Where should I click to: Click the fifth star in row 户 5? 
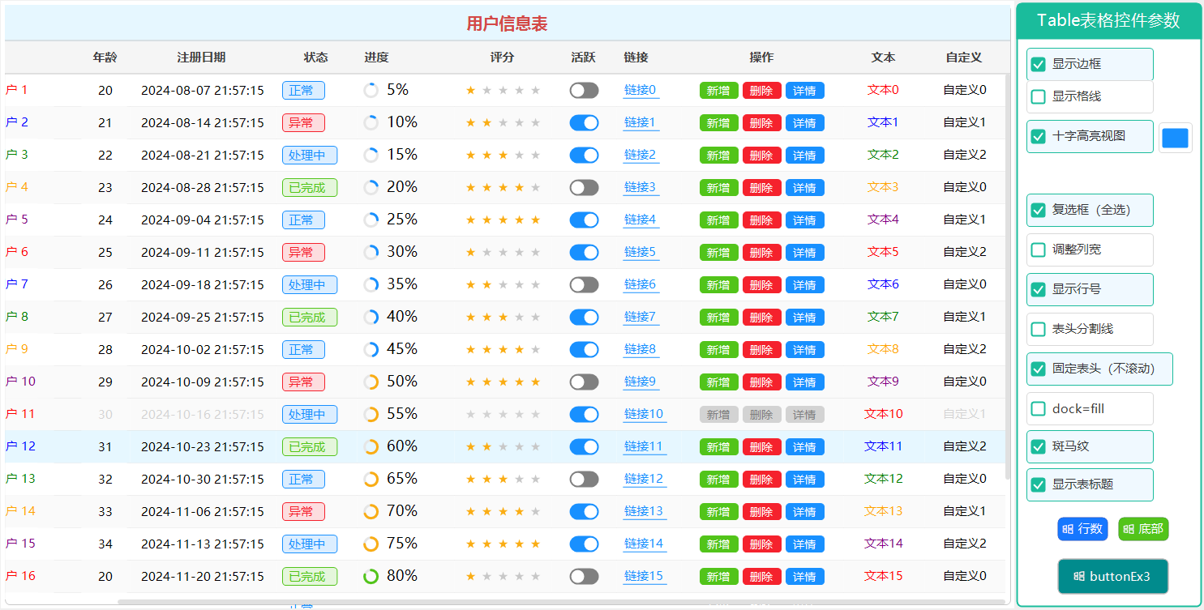click(x=535, y=220)
